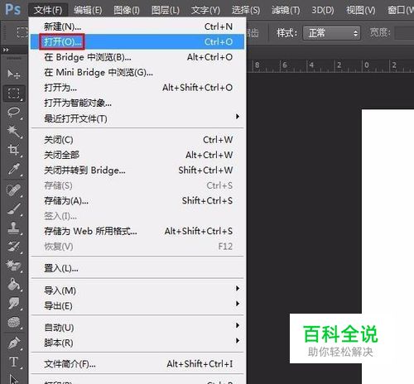Click the Photoshop Ps logo icon
This screenshot has height=384, width=414.
point(12,9)
